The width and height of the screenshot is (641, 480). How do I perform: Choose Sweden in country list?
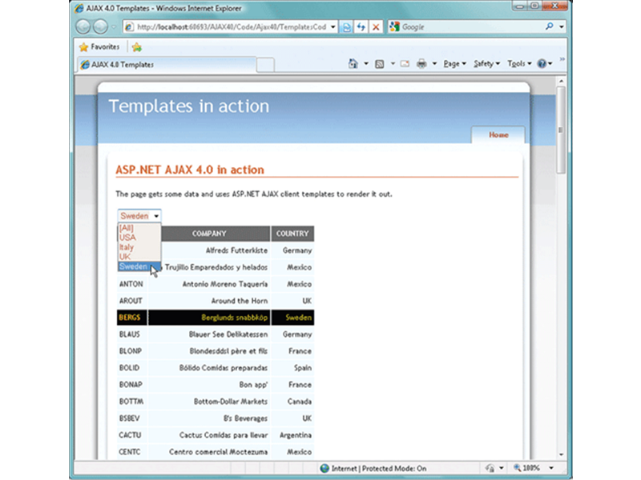[x=139, y=266]
